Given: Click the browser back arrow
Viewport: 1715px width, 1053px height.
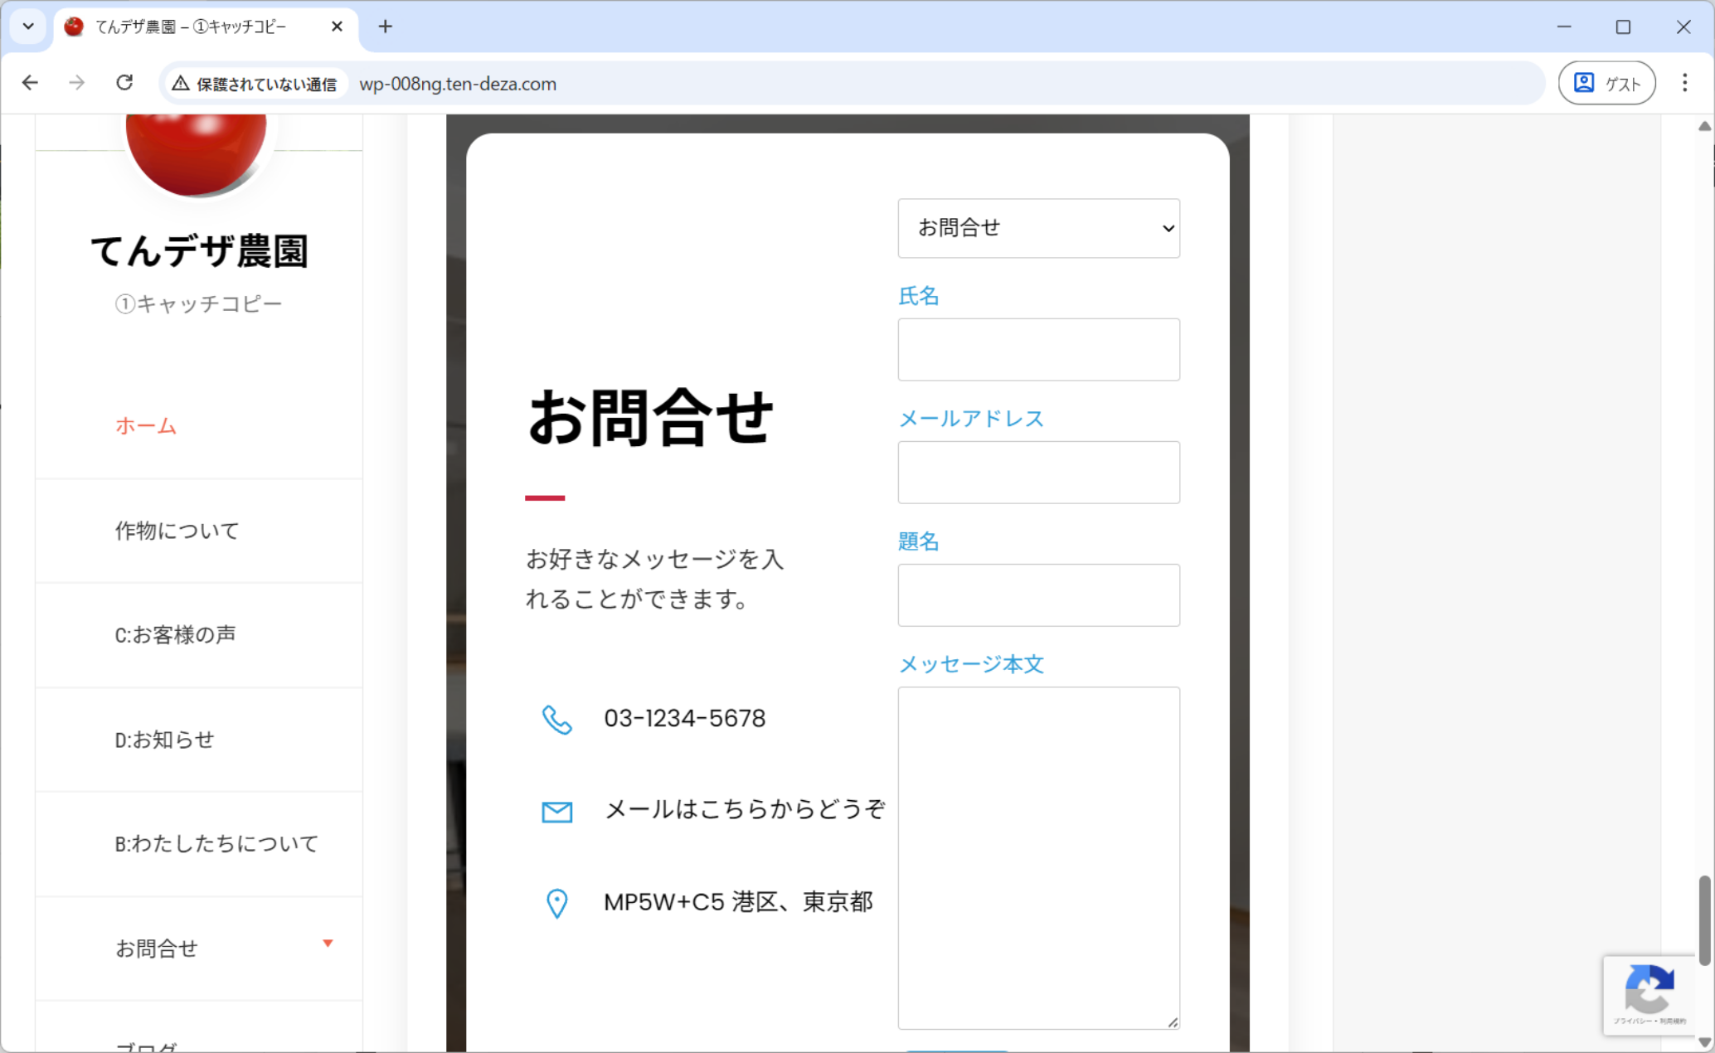Looking at the screenshot, I should (x=31, y=83).
